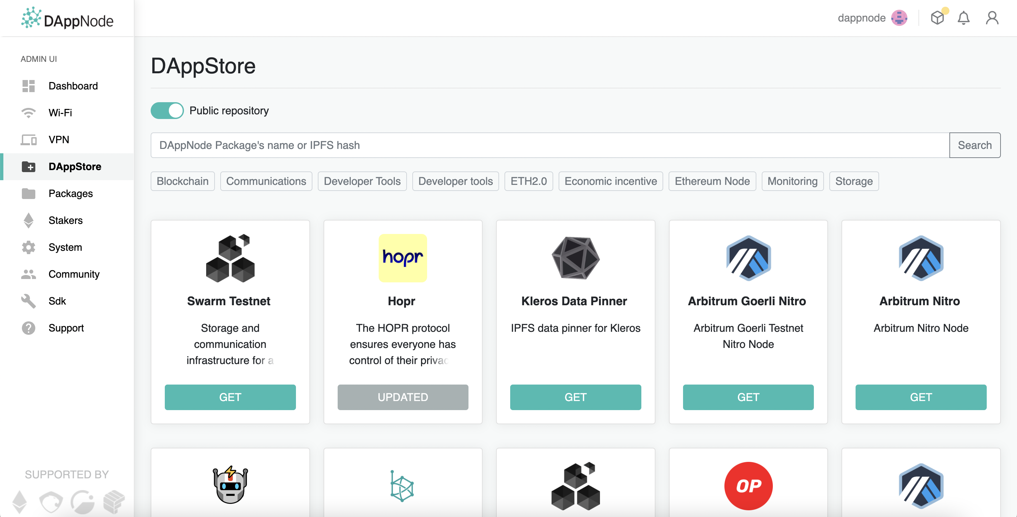
Task: Click the Arbitrum Goerli Nitro title
Action: [x=747, y=301]
